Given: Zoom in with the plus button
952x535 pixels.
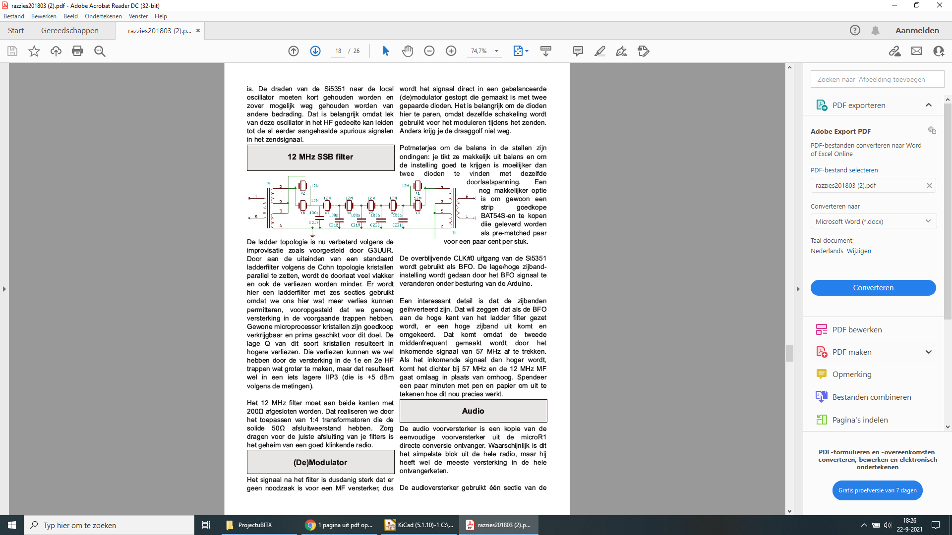Looking at the screenshot, I should point(451,51).
